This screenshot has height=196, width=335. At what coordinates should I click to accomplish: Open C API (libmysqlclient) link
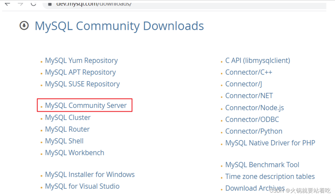point(258,60)
